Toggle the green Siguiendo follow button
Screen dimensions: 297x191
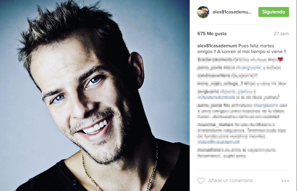(273, 12)
